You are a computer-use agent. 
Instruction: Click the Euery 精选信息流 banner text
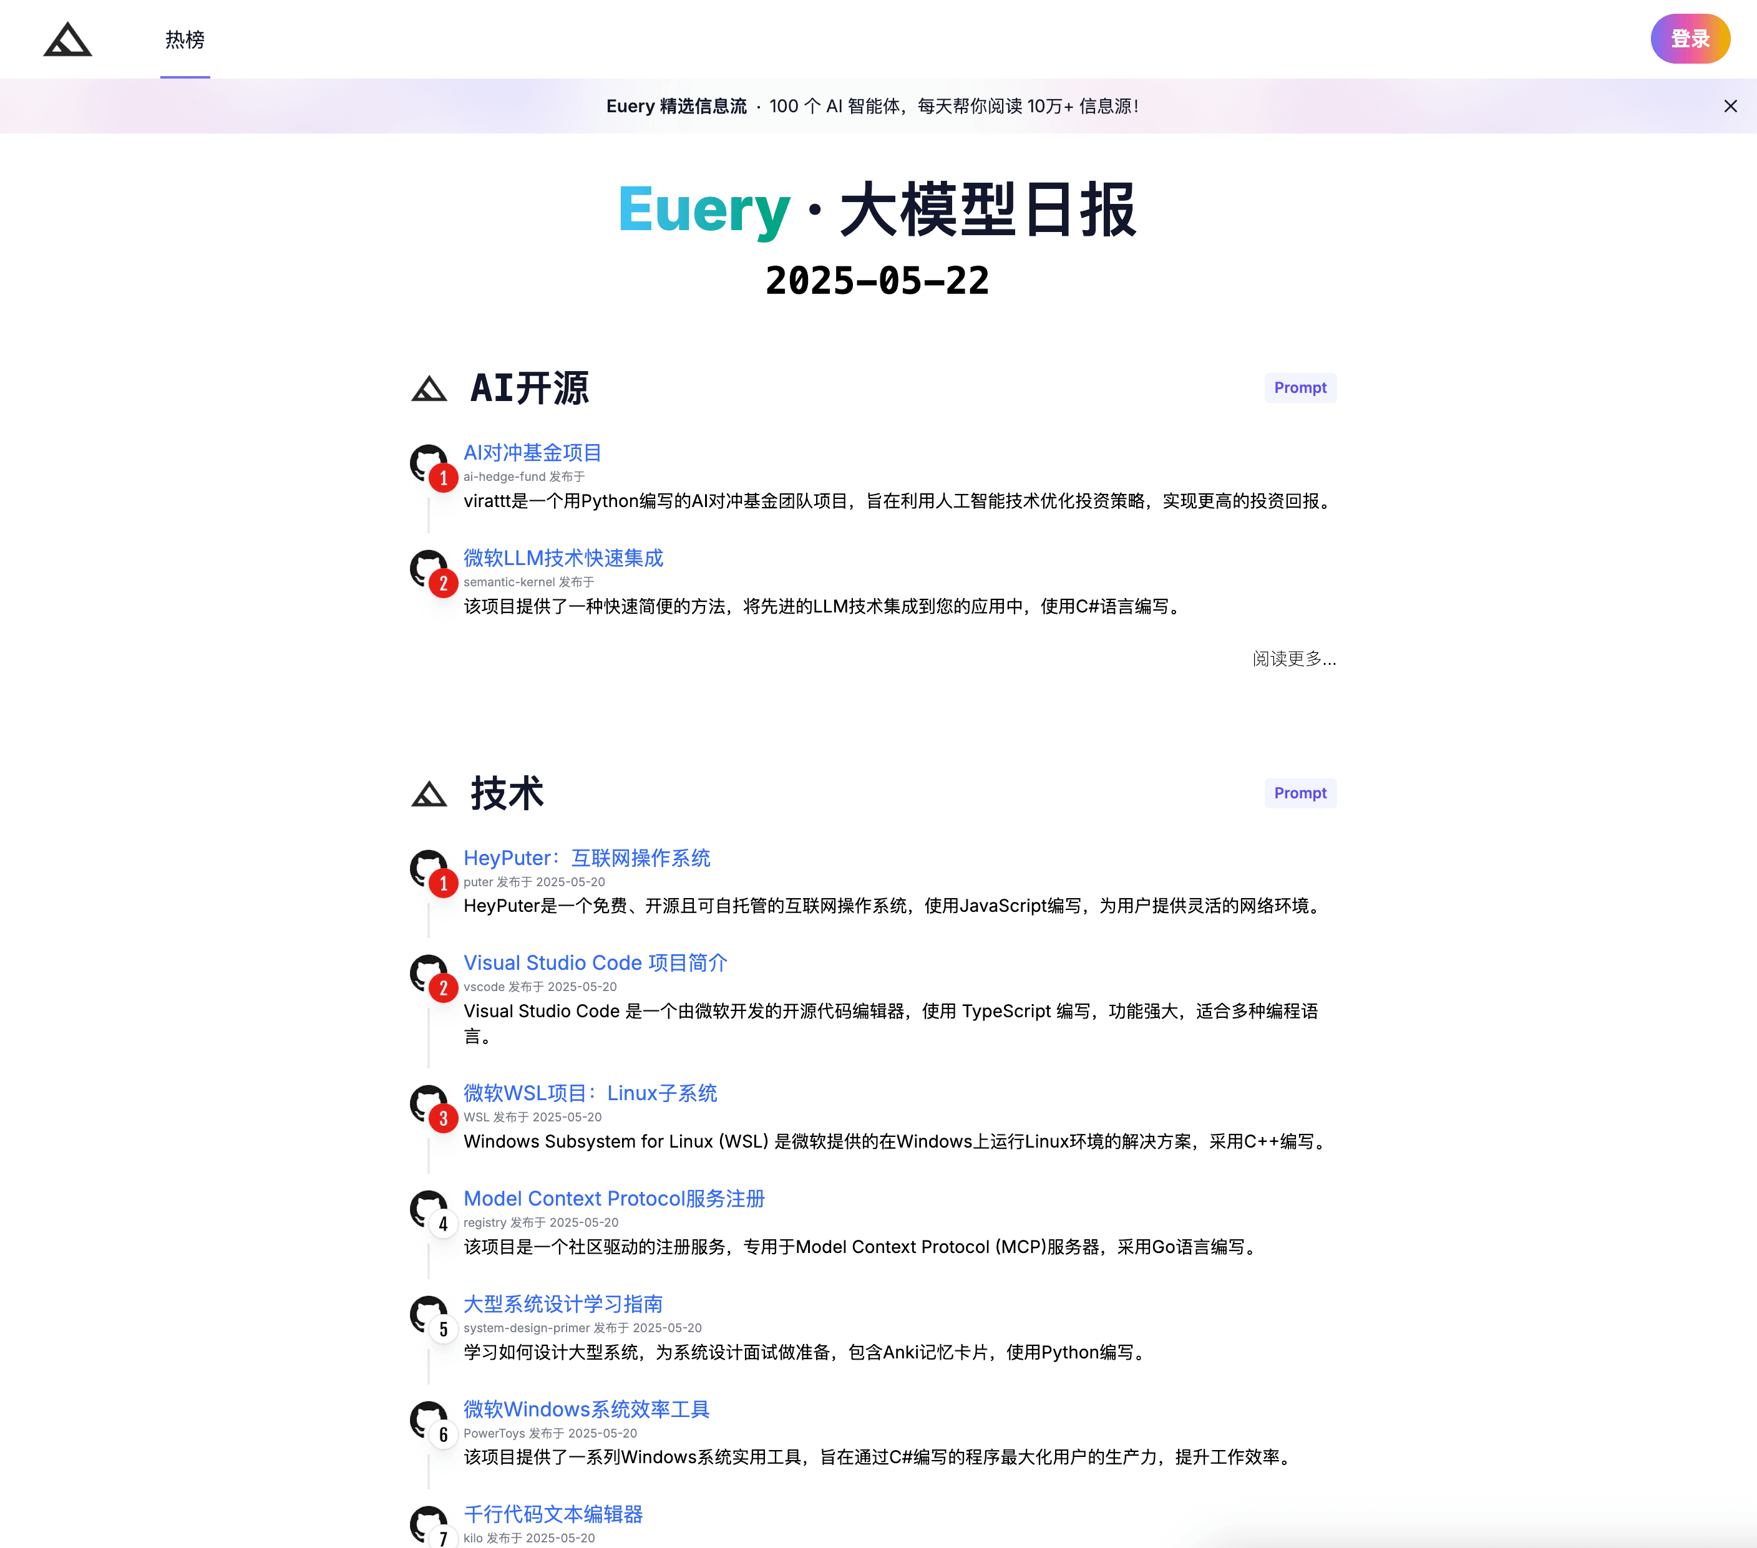point(872,105)
